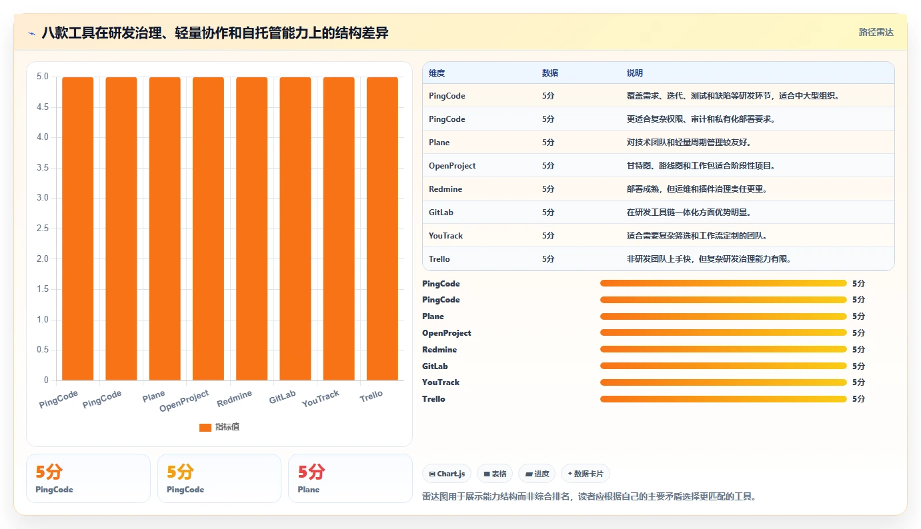
Task: Click the Redmine progress bar
Action: click(x=723, y=349)
